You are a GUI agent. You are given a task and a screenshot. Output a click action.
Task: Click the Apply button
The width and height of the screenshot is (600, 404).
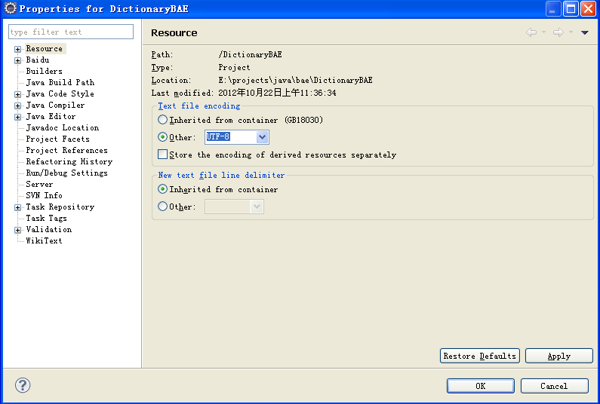pos(558,356)
